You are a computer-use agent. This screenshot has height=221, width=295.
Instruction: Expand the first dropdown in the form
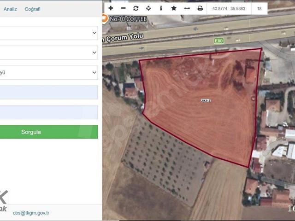coord(49,33)
